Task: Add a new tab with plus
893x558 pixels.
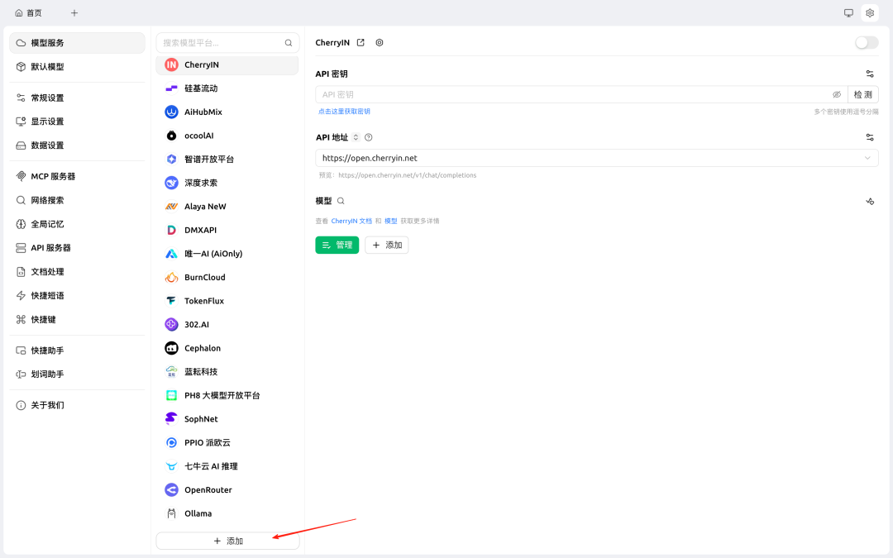Action: (x=74, y=13)
